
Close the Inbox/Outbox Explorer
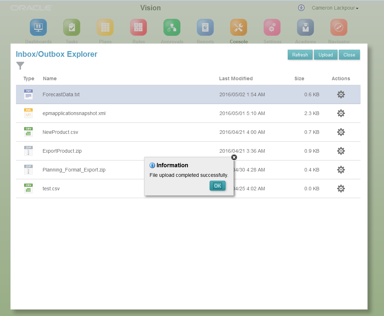tap(349, 55)
